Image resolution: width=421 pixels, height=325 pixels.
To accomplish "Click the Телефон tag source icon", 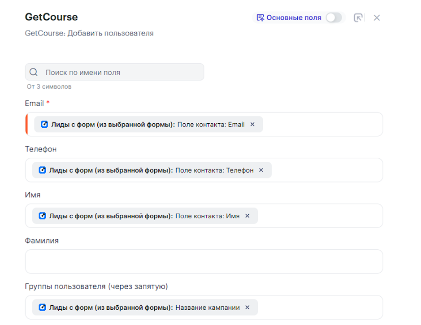I will click(43, 170).
